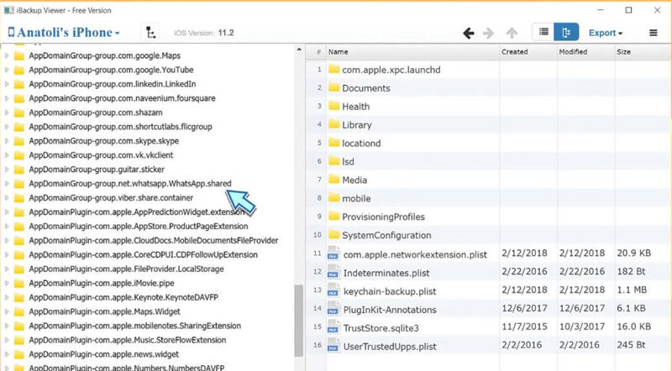Switch to list view mode
The image size is (672, 371).
click(x=543, y=32)
